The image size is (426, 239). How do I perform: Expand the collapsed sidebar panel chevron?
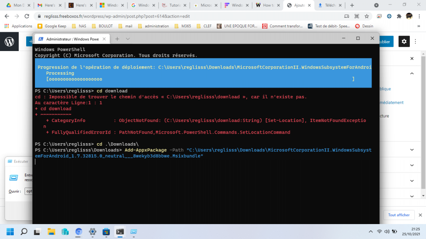click(x=411, y=165)
